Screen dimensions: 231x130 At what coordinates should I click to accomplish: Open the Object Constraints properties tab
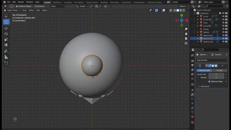[192, 108]
